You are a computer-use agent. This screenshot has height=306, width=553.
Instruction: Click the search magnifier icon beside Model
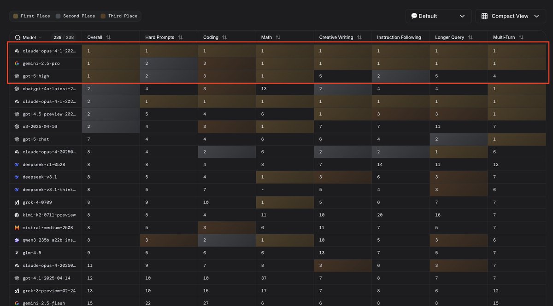[x=18, y=38]
